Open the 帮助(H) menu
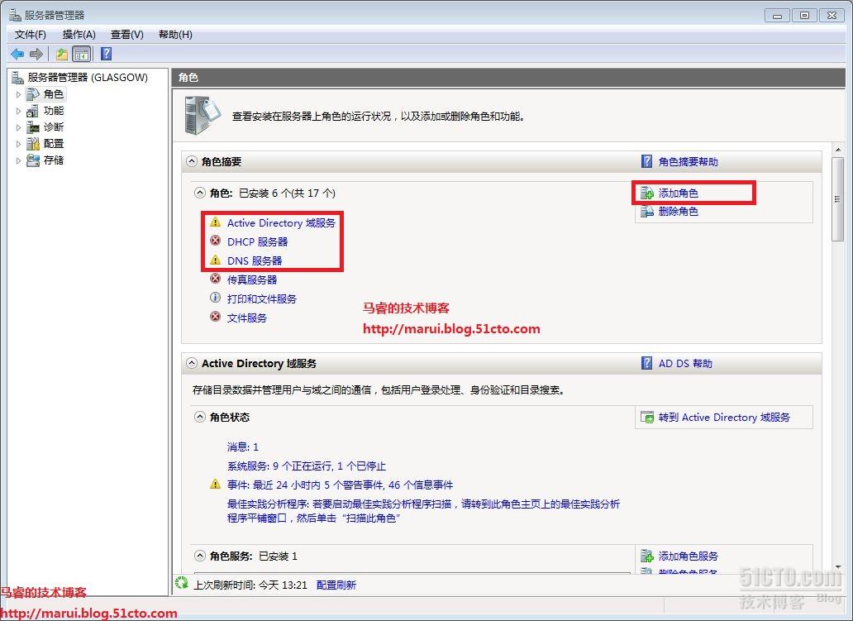 (x=175, y=34)
